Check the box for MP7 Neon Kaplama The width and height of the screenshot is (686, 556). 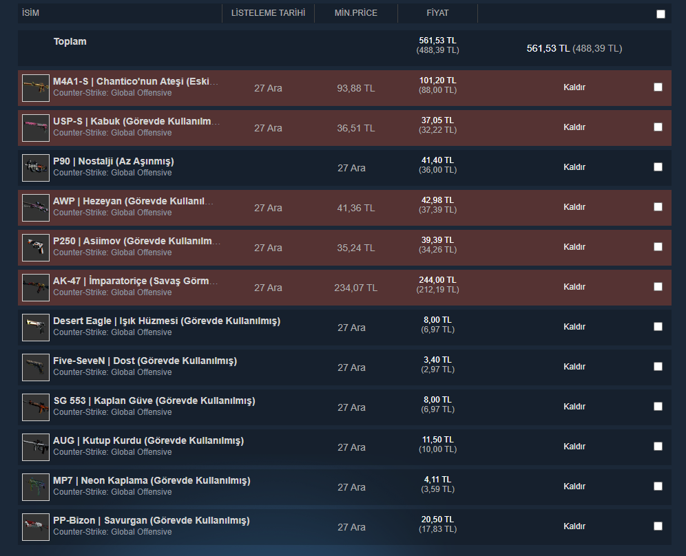click(x=658, y=486)
